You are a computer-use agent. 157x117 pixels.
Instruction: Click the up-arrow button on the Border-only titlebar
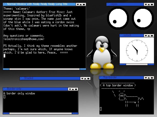(73, 89)
